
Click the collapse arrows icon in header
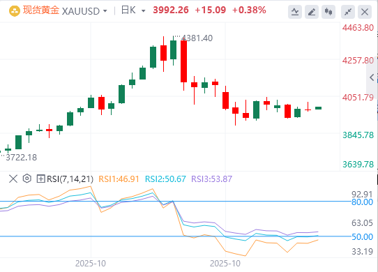point(348,12)
